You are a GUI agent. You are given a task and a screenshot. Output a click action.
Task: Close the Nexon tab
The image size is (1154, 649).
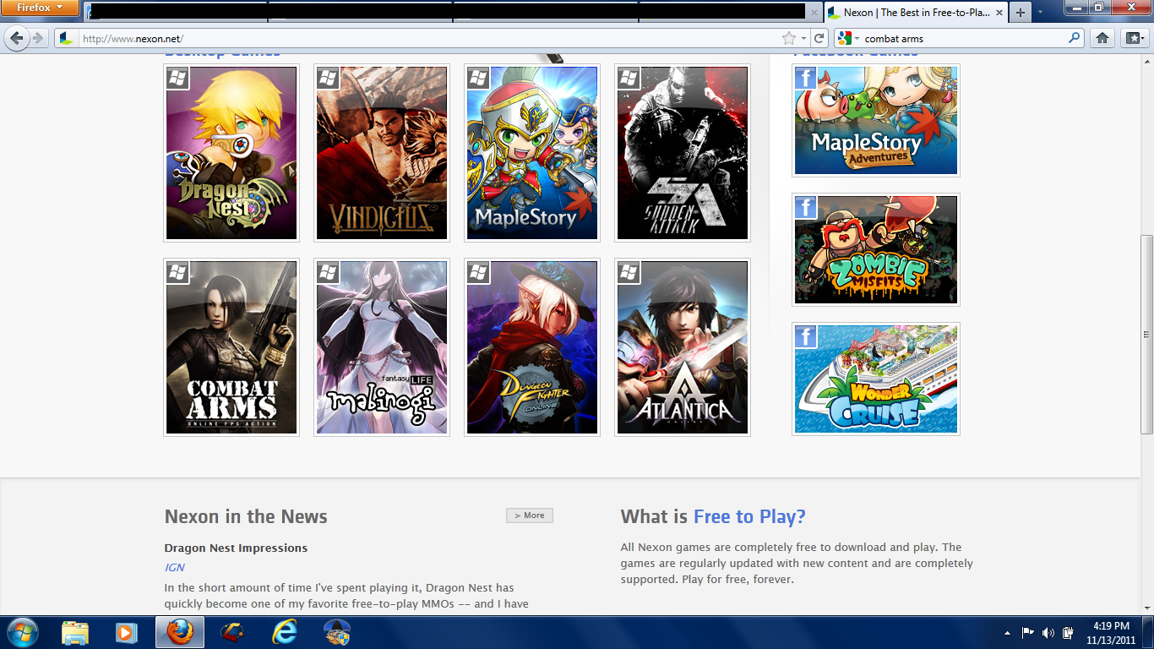1000,13
